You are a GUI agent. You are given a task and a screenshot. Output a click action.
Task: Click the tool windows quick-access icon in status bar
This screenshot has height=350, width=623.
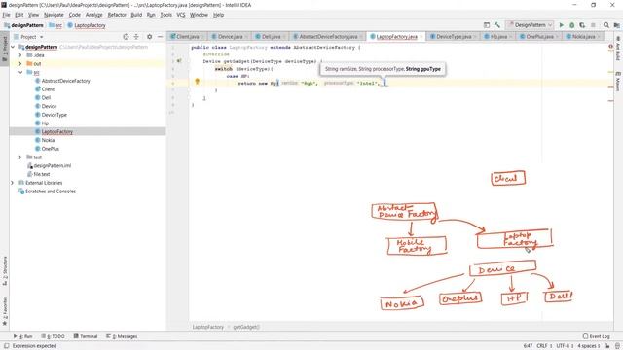click(7, 346)
